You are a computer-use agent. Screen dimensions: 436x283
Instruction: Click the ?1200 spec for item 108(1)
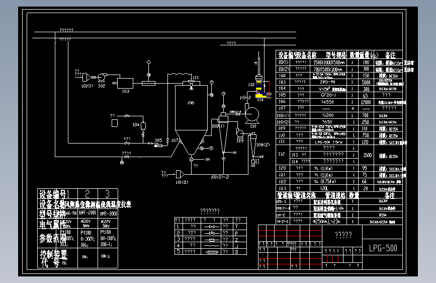click(327, 115)
